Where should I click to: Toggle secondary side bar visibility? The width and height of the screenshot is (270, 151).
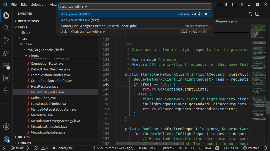click(241, 4)
